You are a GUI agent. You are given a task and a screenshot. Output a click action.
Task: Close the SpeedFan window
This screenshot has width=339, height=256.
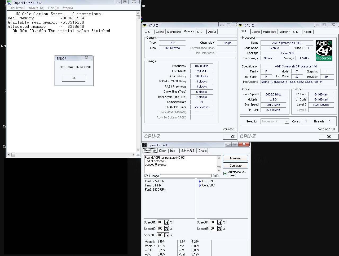(244, 144)
